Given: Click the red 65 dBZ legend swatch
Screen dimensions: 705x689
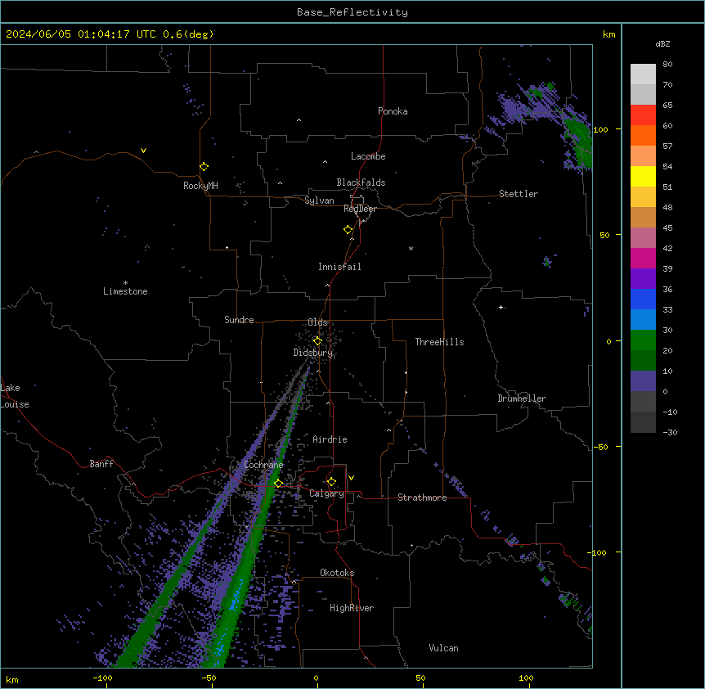Looking at the screenshot, I should pos(643,115).
